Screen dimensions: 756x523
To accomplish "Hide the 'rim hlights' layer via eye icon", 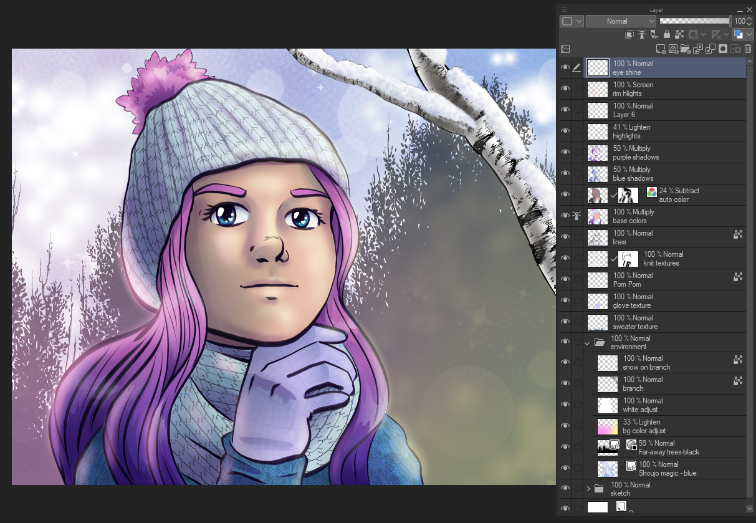I will [565, 89].
